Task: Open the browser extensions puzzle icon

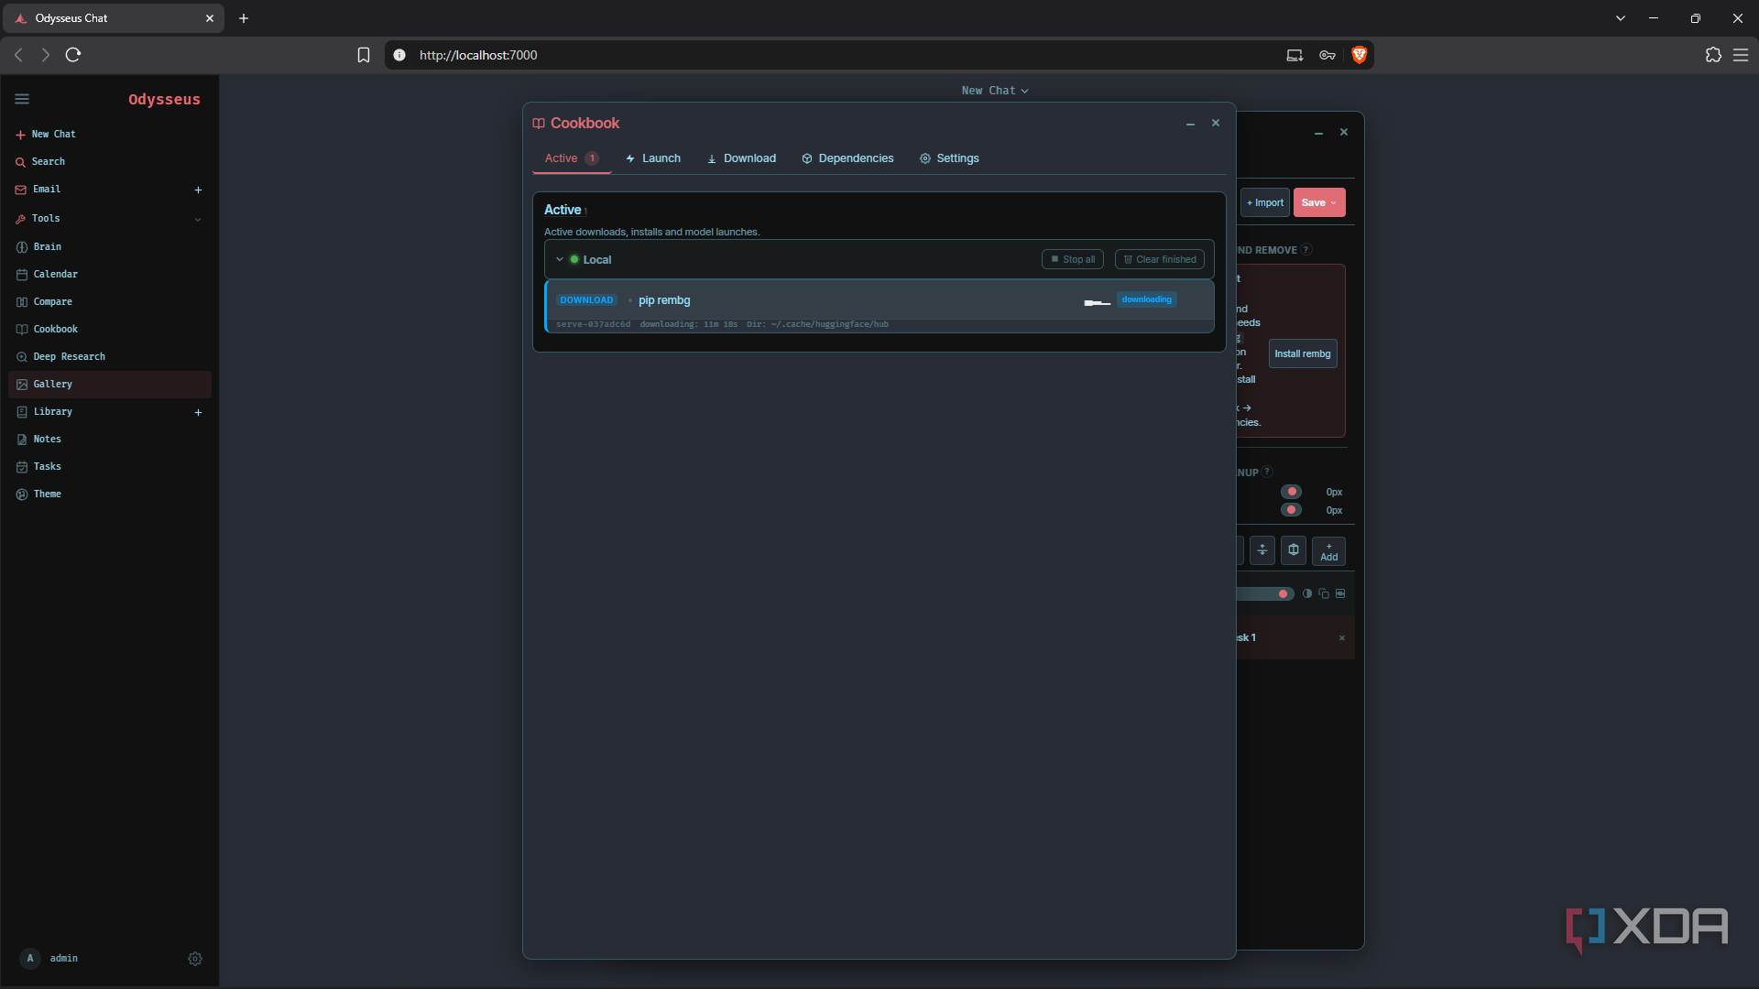Action: pos(1713,55)
